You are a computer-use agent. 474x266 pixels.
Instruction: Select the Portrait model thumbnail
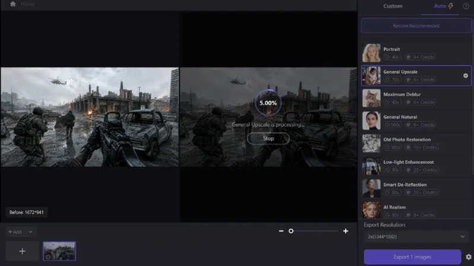point(371,53)
